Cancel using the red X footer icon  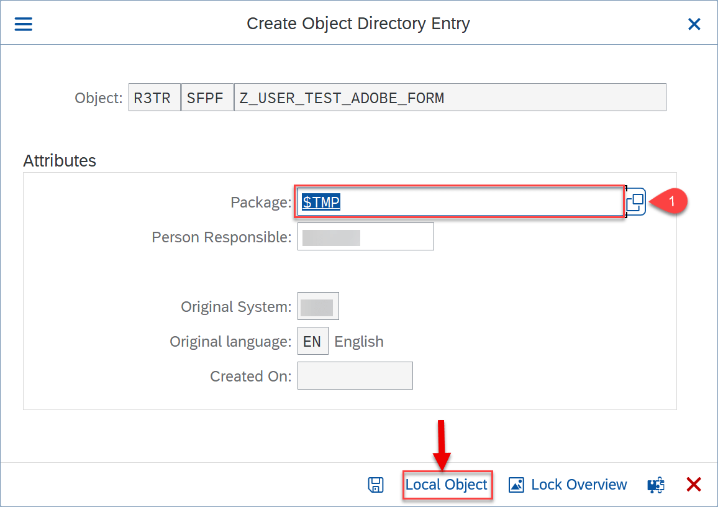pyautogui.click(x=694, y=485)
